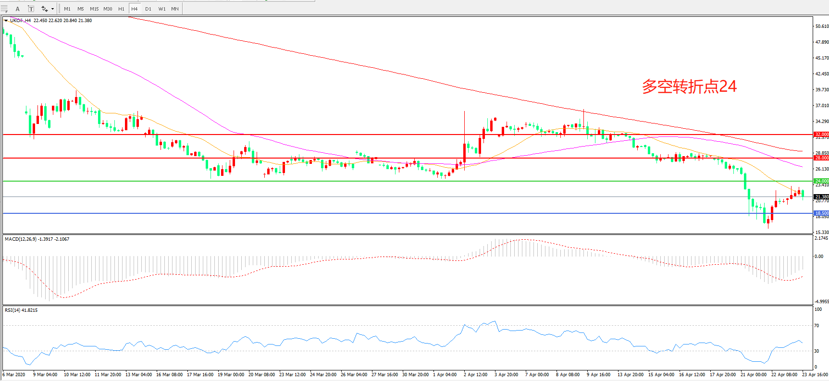Click the red 28.000 price level label

tap(821, 158)
